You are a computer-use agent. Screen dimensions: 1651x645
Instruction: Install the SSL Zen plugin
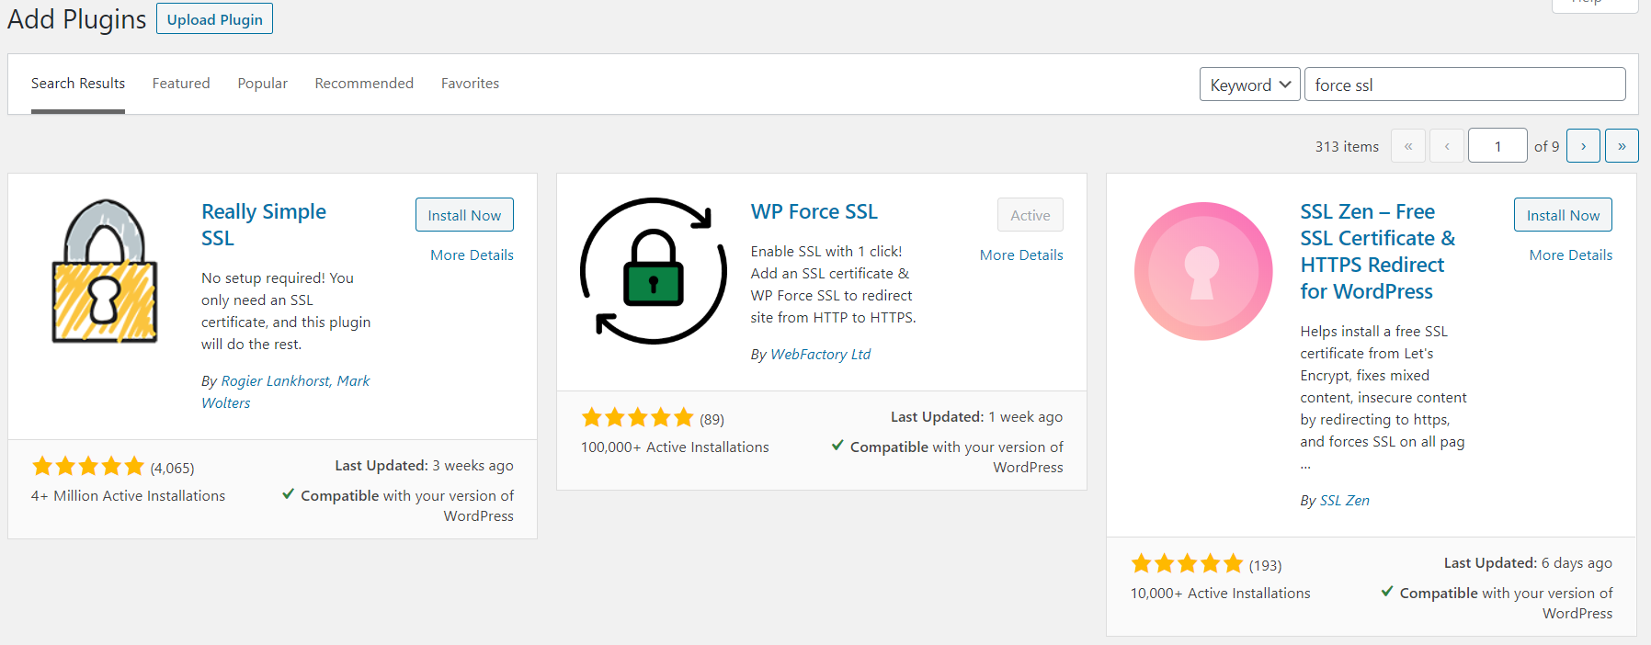(x=1562, y=215)
